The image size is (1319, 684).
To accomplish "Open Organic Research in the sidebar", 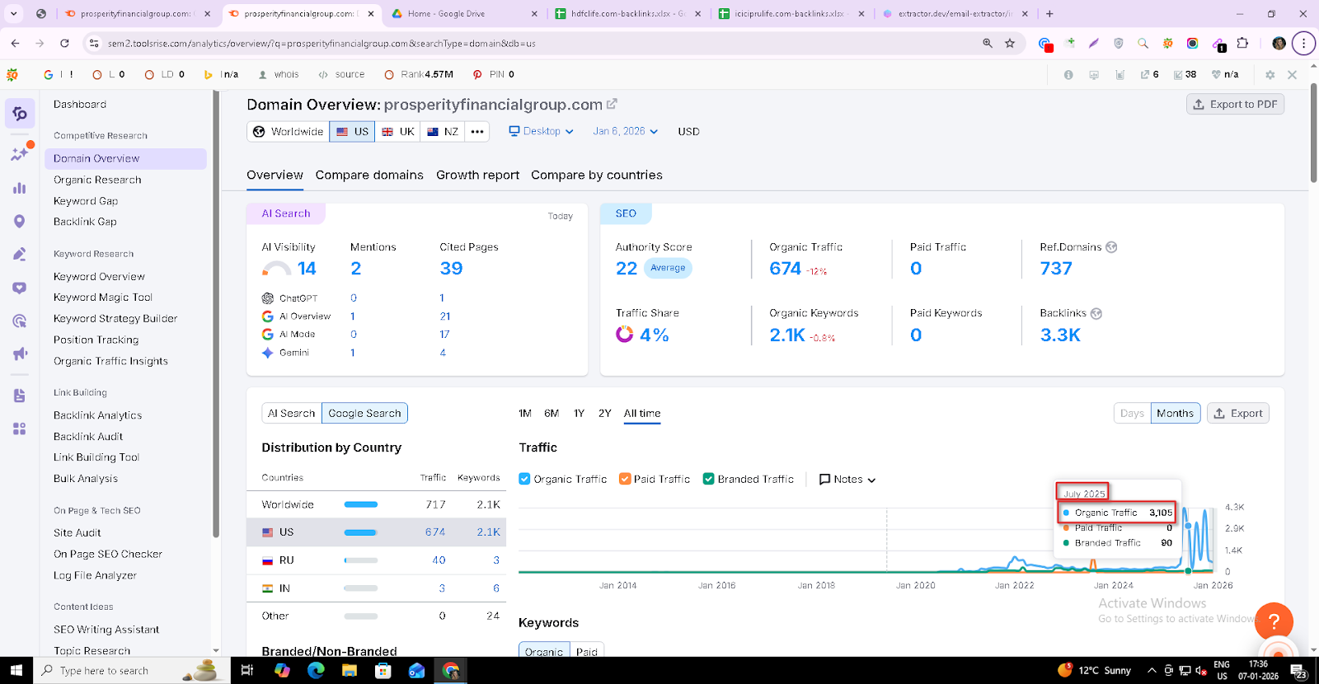I will tap(97, 180).
